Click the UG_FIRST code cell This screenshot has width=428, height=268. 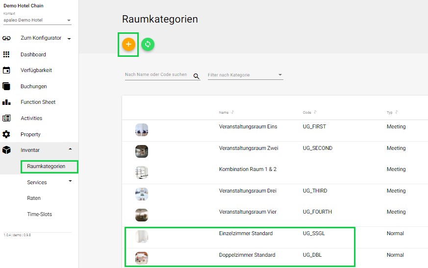click(x=314, y=126)
